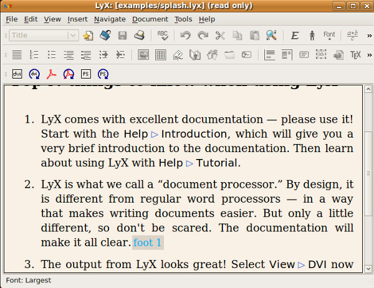Click the View PDF (pdflatex) icon
Screen dimensions: 374x288
(52, 74)
